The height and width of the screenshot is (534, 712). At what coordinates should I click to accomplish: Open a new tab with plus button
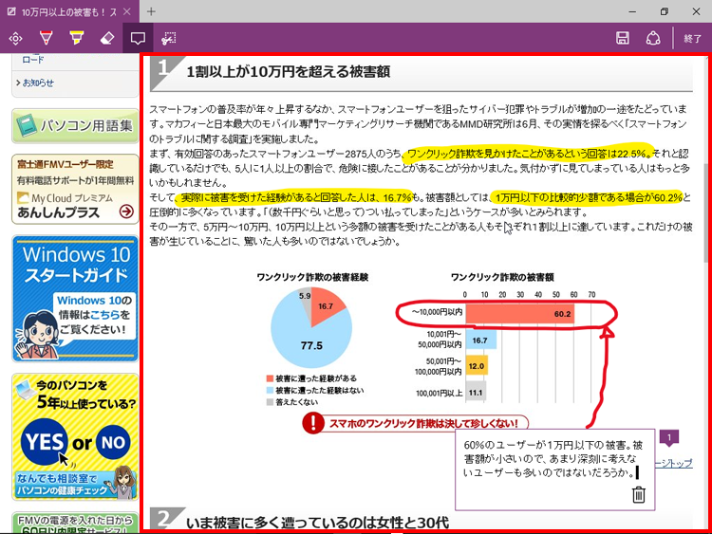point(152,11)
